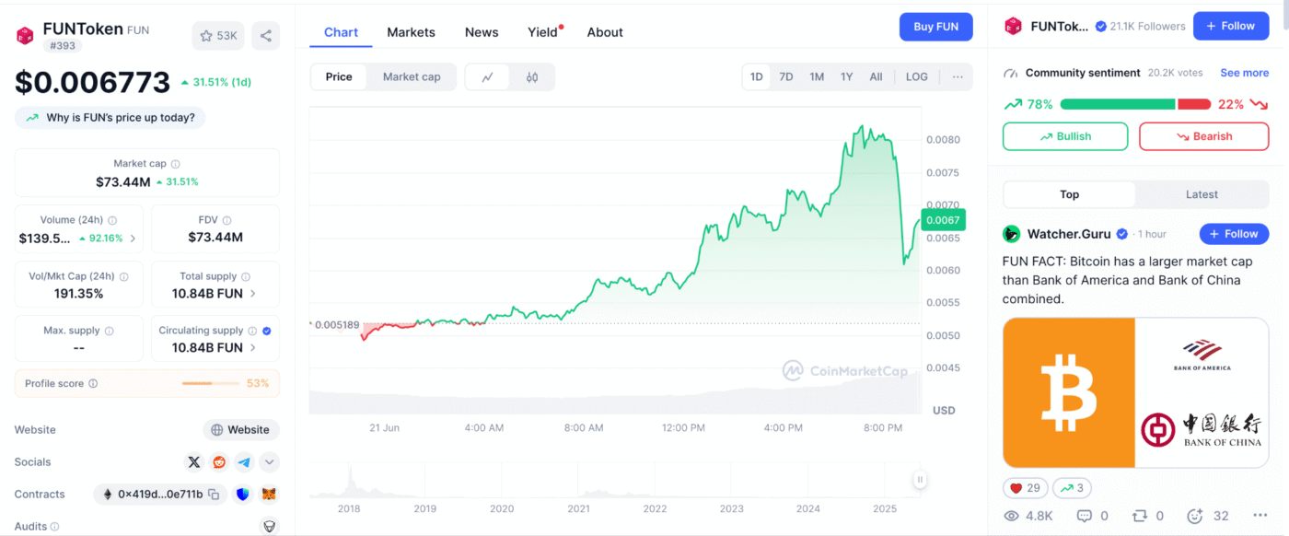Viewport: 1289px width, 536px height.
Task: Open the Max. supply info icon
Action: pyautogui.click(x=109, y=331)
